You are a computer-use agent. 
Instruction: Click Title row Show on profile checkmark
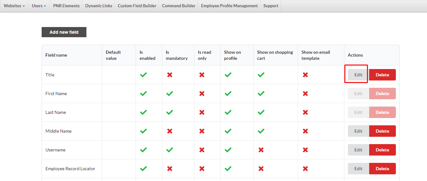point(228,75)
